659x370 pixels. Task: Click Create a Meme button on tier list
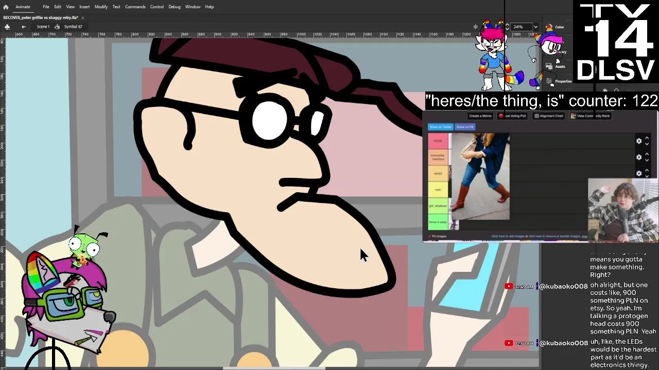[480, 116]
